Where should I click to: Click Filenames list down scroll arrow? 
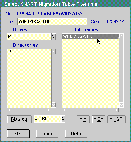[121, 105]
